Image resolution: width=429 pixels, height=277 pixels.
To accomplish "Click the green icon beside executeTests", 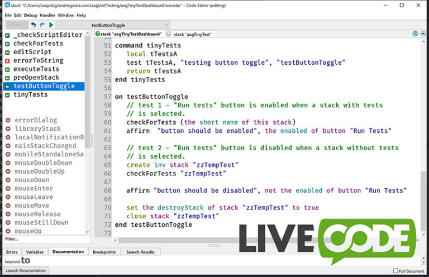I will [x=7, y=69].
